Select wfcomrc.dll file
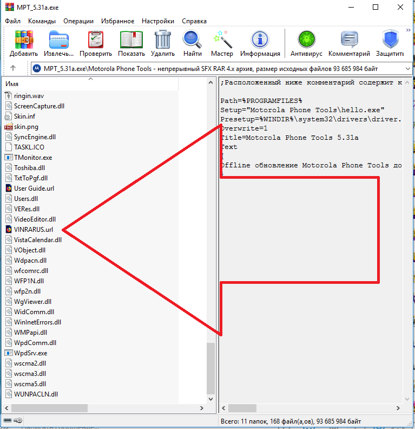This screenshot has width=415, height=429. click(x=31, y=271)
